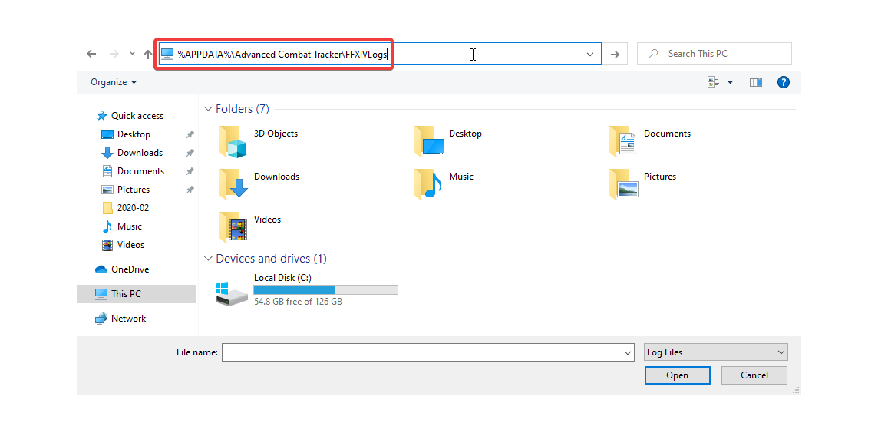Select OneDrive in the sidebar
Screen dimensions: 878x433
(x=122, y=269)
